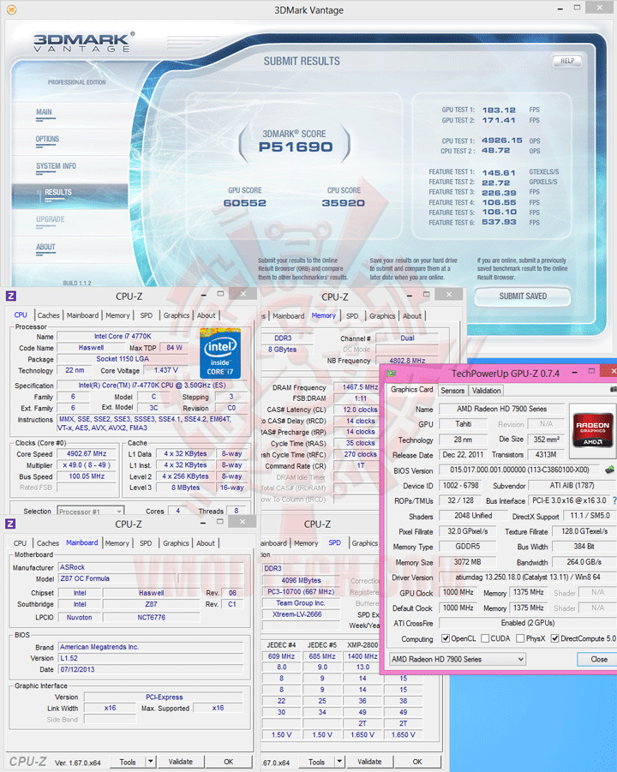The height and width of the screenshot is (772, 617).
Task: Click the Memory Size value 3072 MB
Action: click(467, 562)
